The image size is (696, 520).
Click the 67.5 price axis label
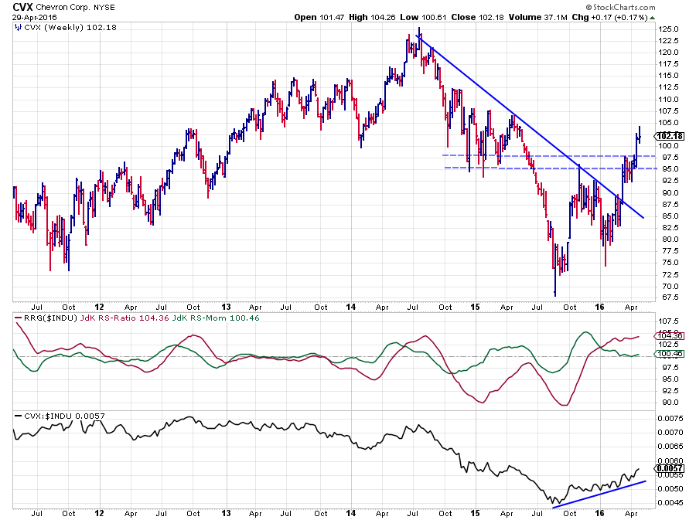click(670, 297)
